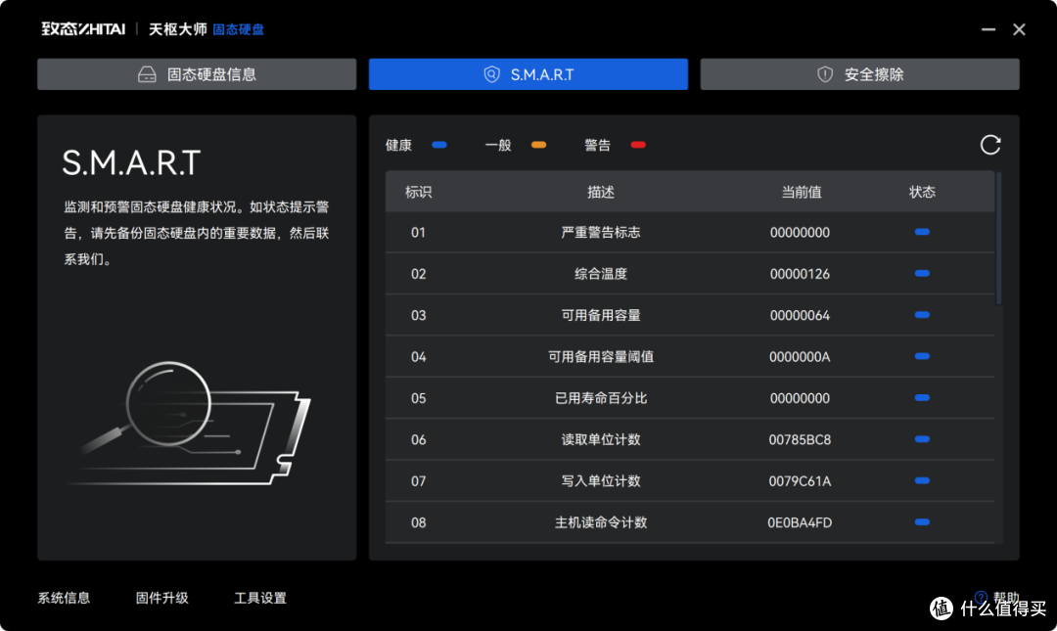Switch to the S.M.A.R.T tab
This screenshot has width=1057, height=631.
528,74
